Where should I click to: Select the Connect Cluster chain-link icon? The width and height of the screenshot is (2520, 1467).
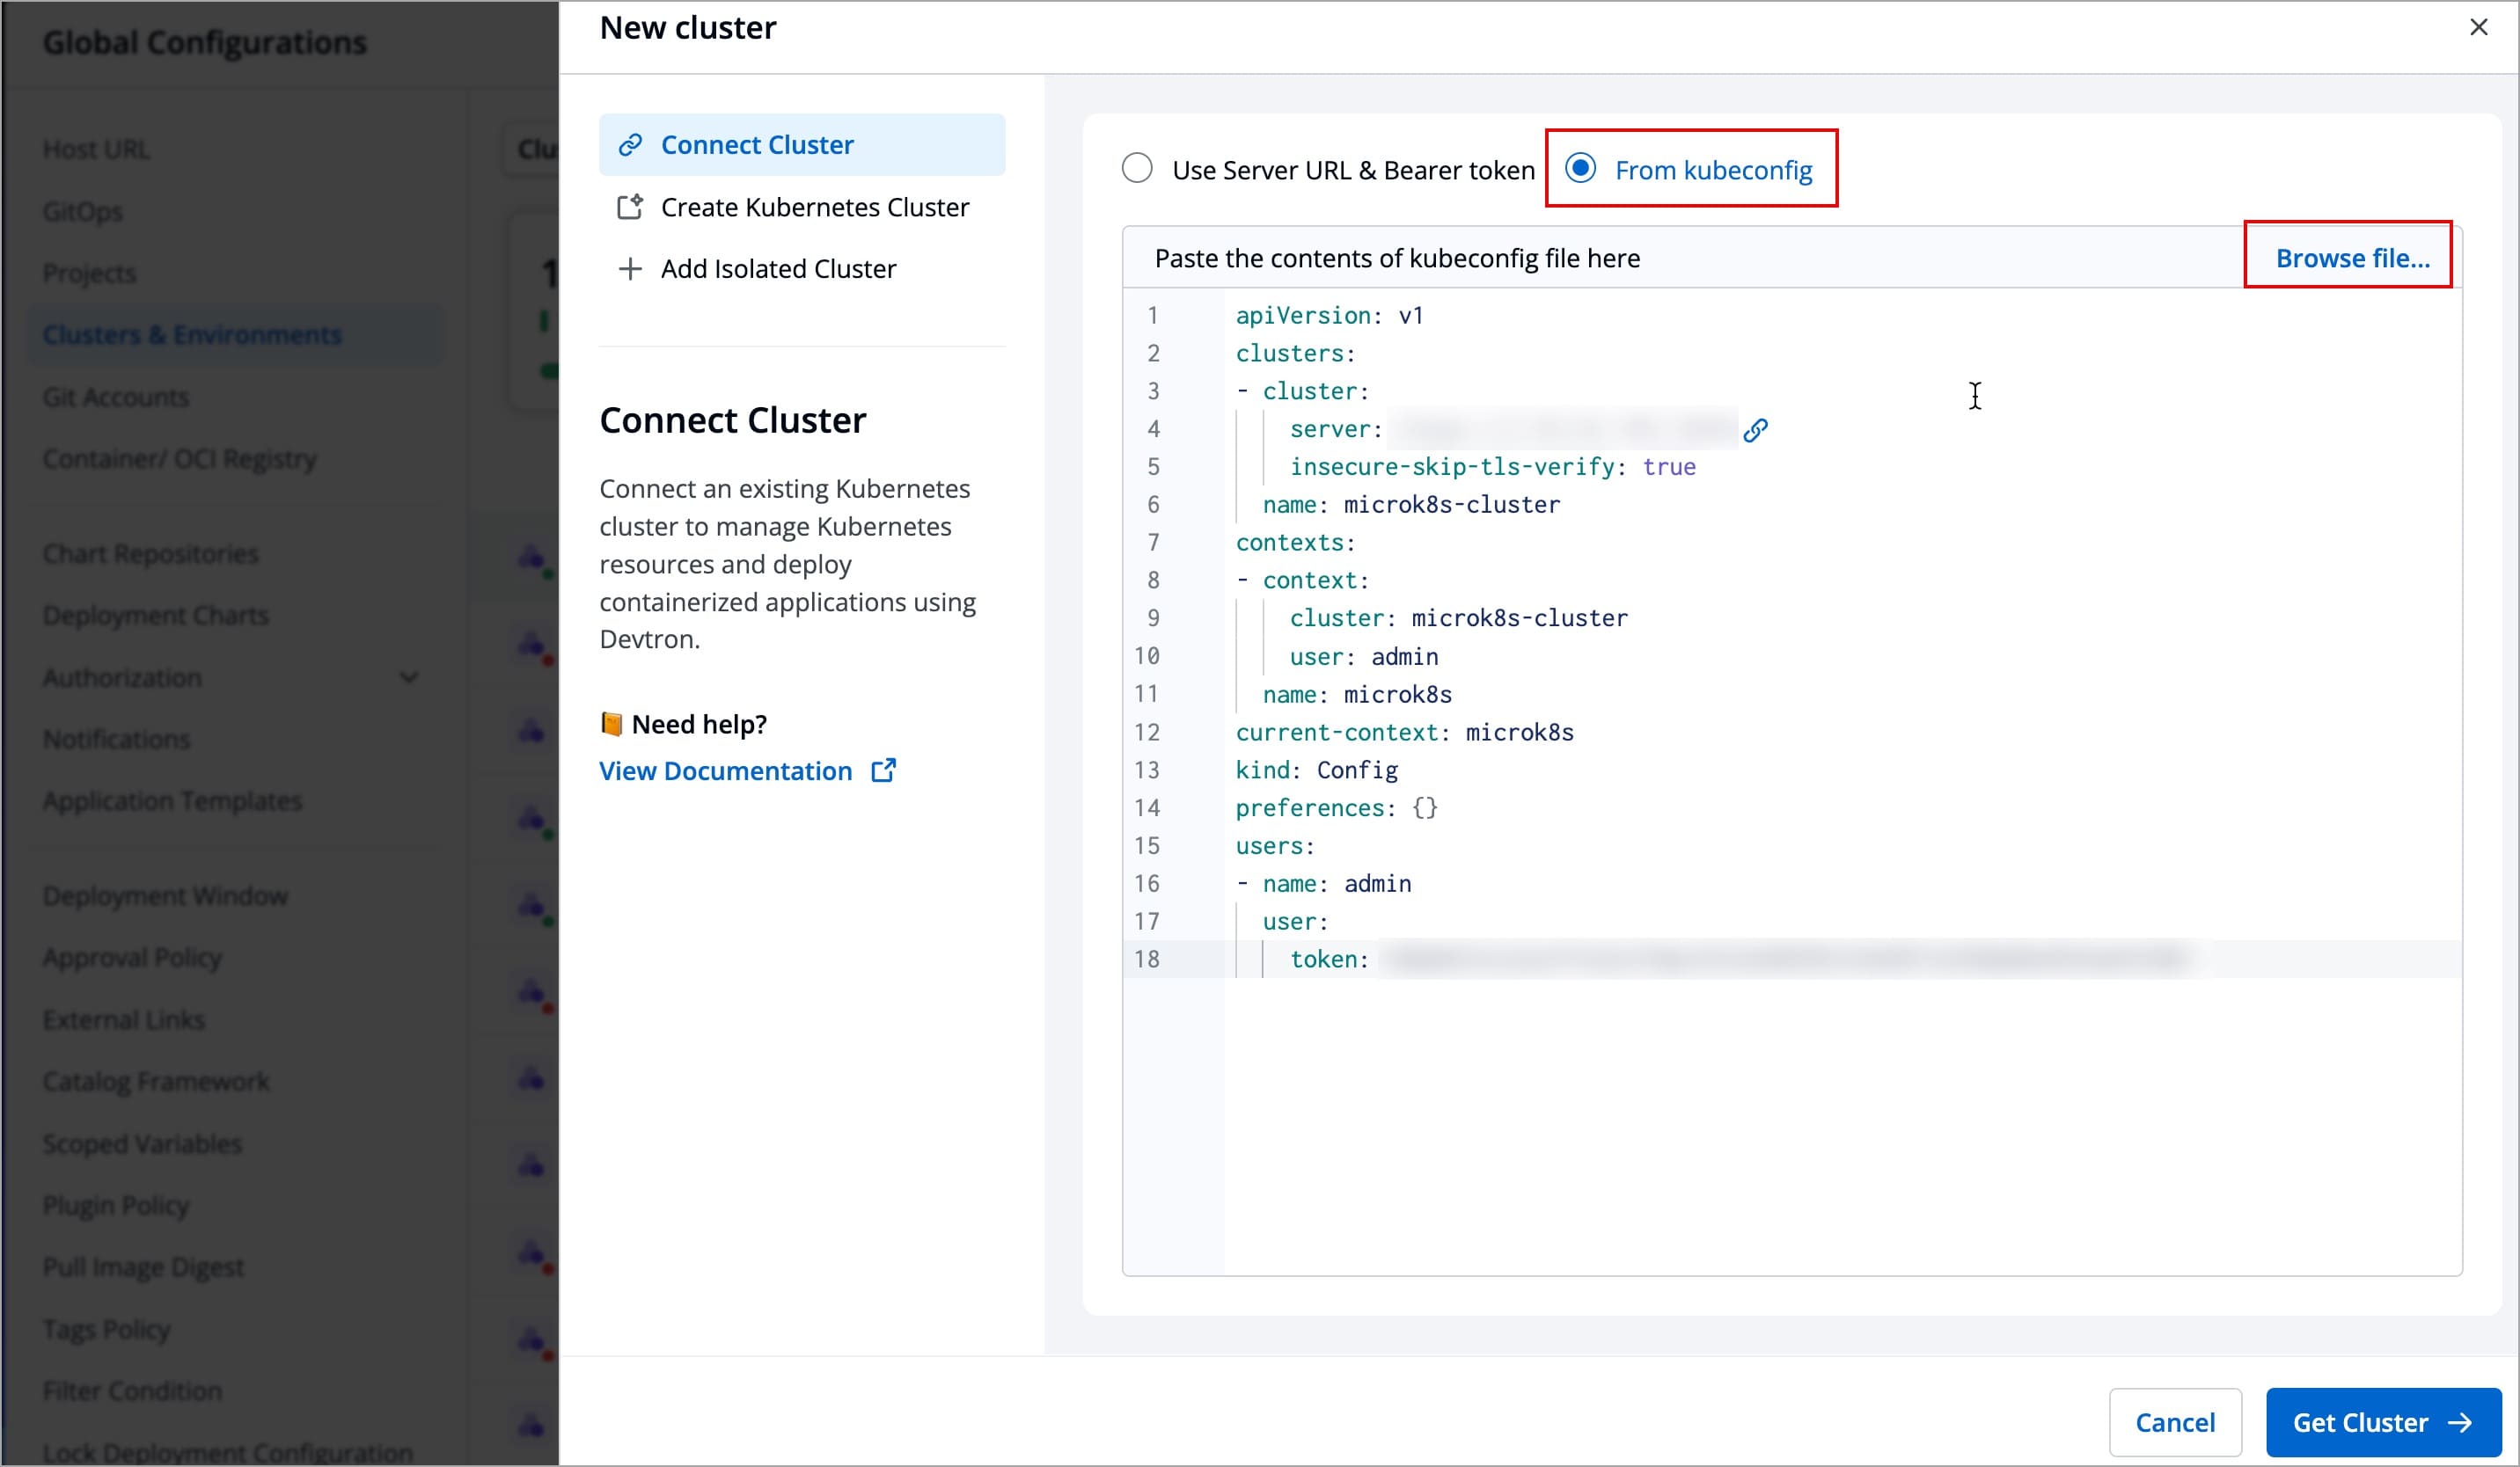pyautogui.click(x=630, y=144)
